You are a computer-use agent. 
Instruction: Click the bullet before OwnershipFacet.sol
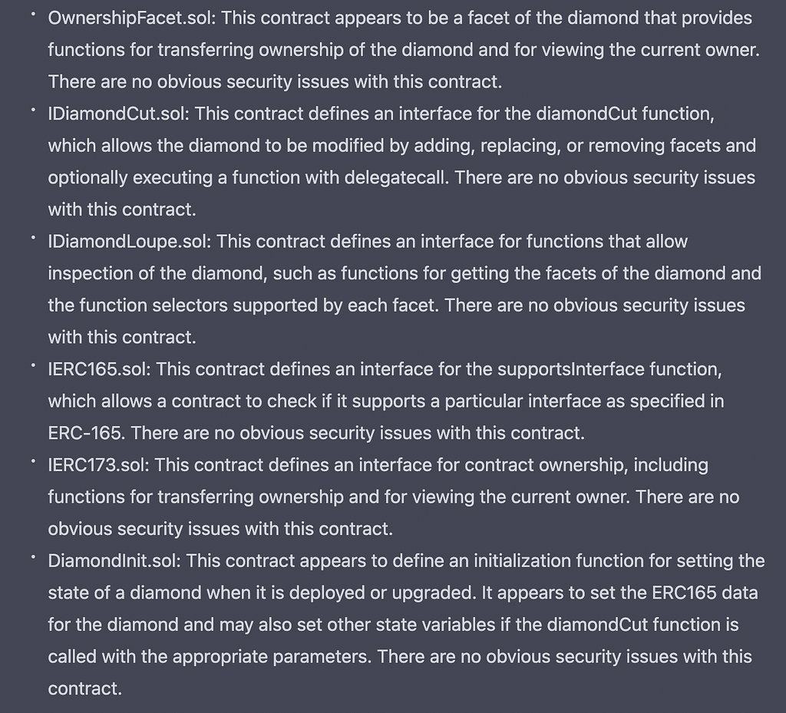coord(32,14)
